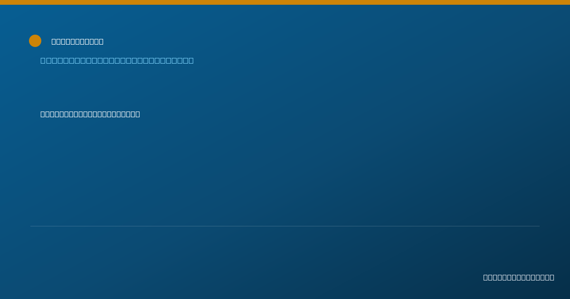Pick the orange accent strip at the top
This screenshot has height=299, width=570.
point(285,2)
